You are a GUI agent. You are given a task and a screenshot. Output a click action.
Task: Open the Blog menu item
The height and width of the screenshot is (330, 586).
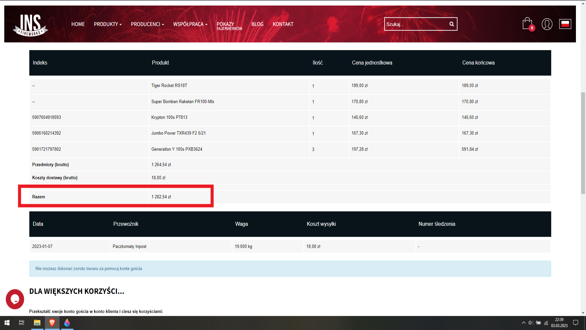(x=257, y=24)
